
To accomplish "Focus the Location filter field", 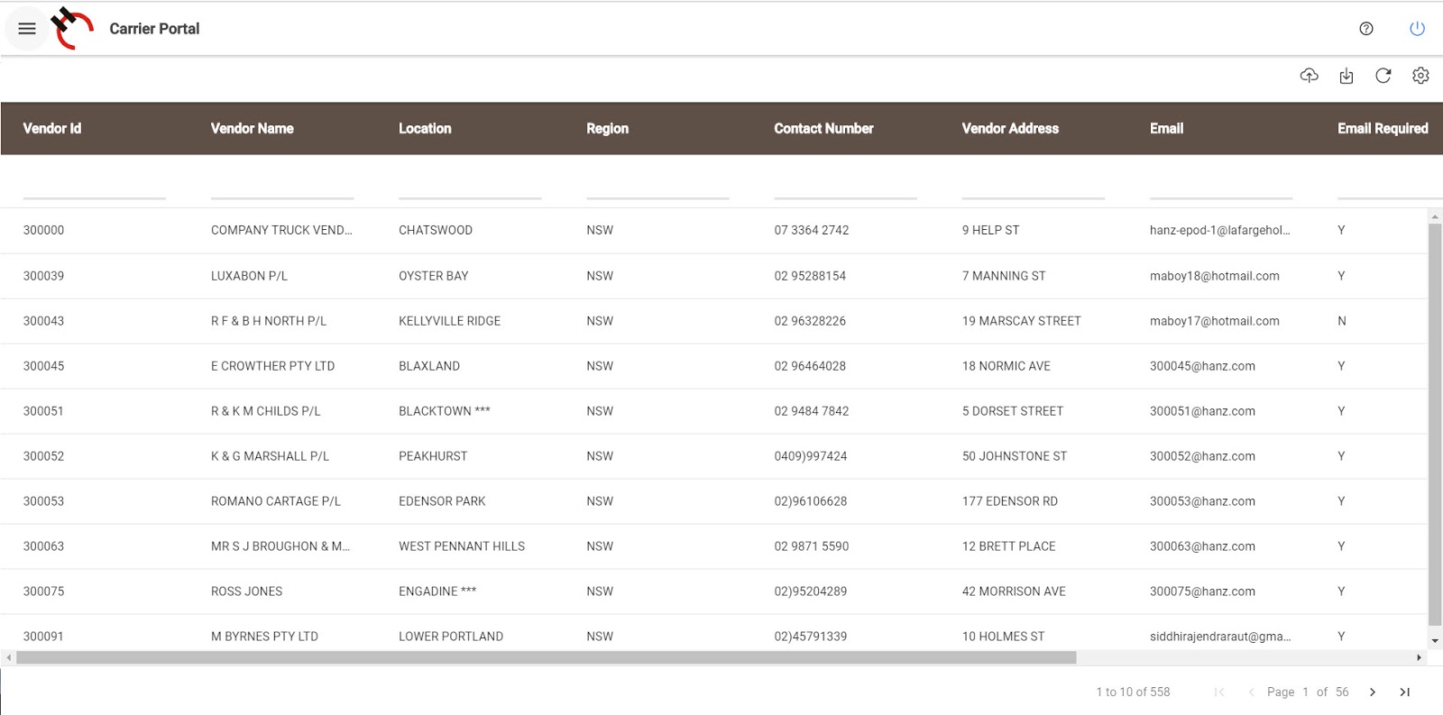I will [x=470, y=188].
